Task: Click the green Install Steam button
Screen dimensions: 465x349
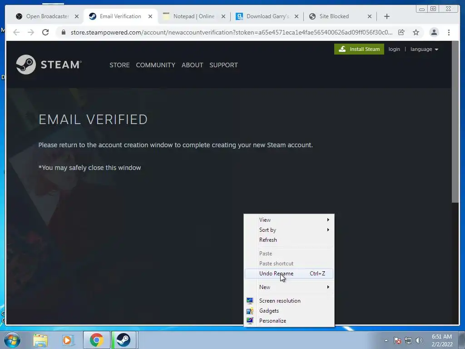Action: pyautogui.click(x=359, y=49)
